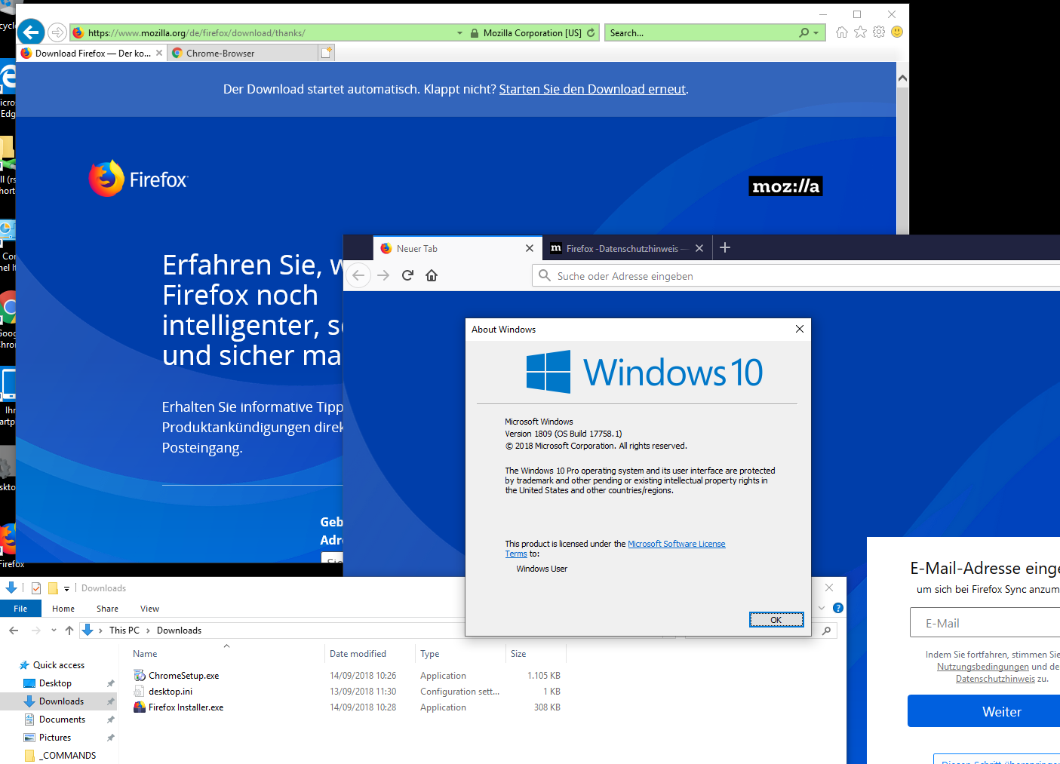Select Pictures in navigation pane
Viewport: 1060px width, 764px height.
[55, 738]
